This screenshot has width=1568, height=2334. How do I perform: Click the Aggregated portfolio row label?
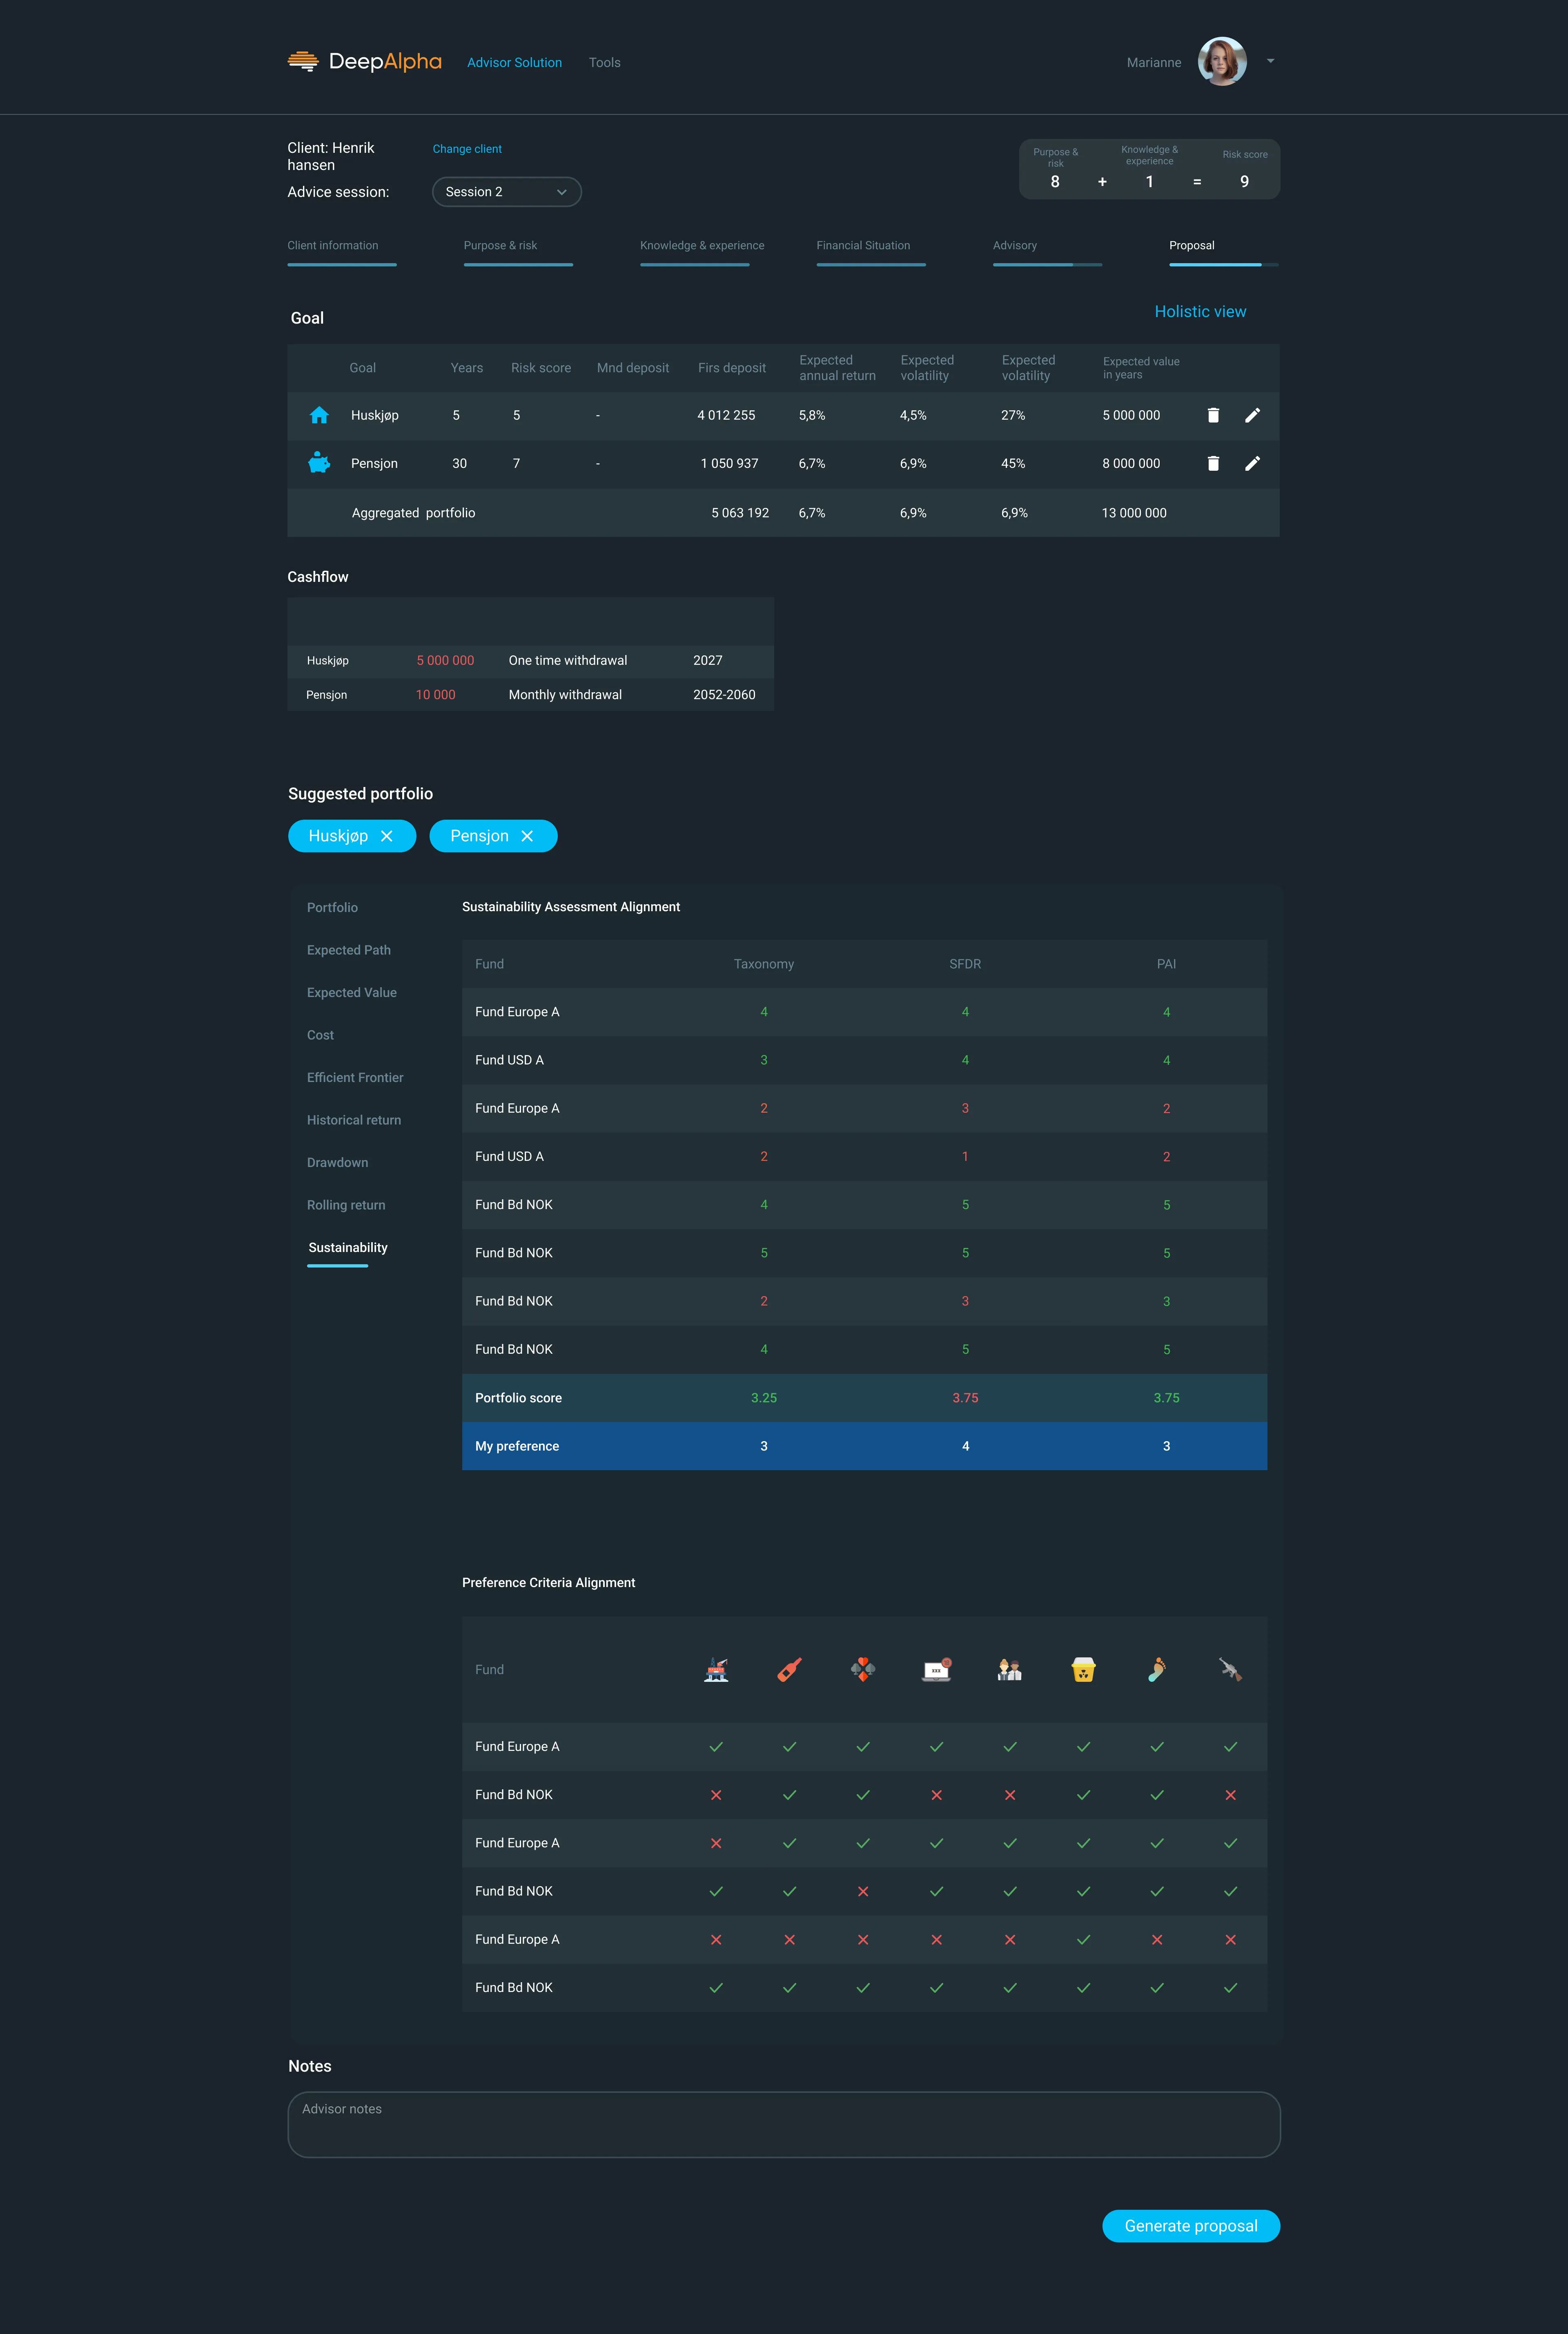point(413,513)
